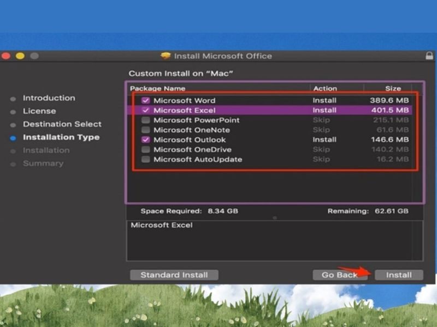Viewport: 437px width, 327px height.
Task: Click the Go Back button
Action: (340, 275)
